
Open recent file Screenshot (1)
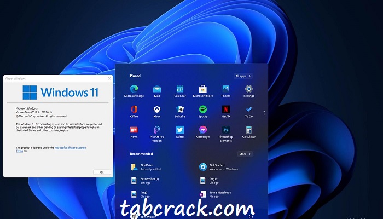(x=145, y=181)
